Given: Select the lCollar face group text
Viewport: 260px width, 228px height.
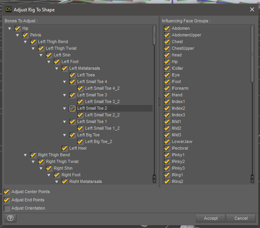Looking at the screenshot, I should tap(177, 68).
